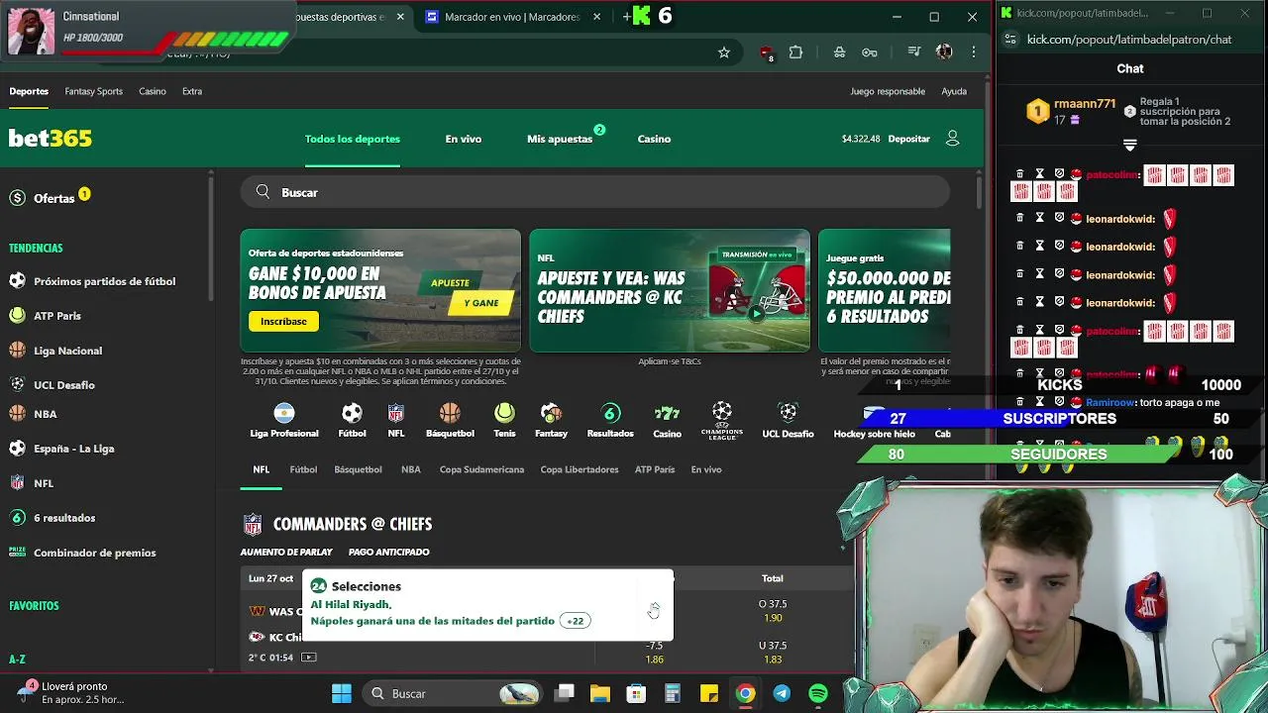The width and height of the screenshot is (1268, 713).
Task: Open the account profile icon
Action: (x=952, y=139)
